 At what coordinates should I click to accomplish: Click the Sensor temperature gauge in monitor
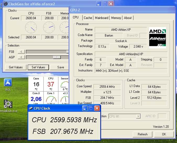(65, 84)
